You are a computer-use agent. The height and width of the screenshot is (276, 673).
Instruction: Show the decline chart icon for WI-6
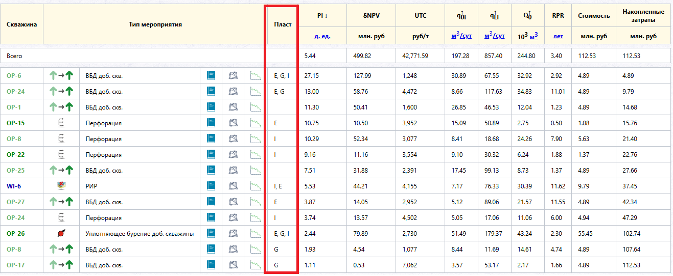click(255, 186)
